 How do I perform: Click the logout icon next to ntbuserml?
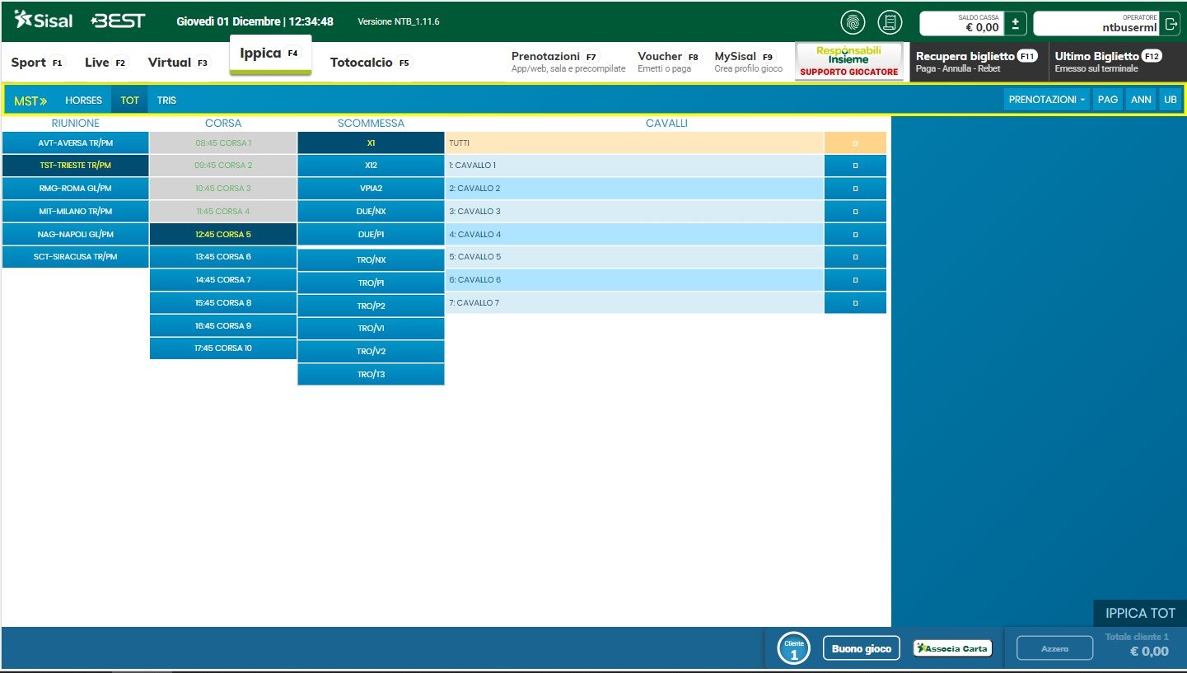click(x=1171, y=24)
